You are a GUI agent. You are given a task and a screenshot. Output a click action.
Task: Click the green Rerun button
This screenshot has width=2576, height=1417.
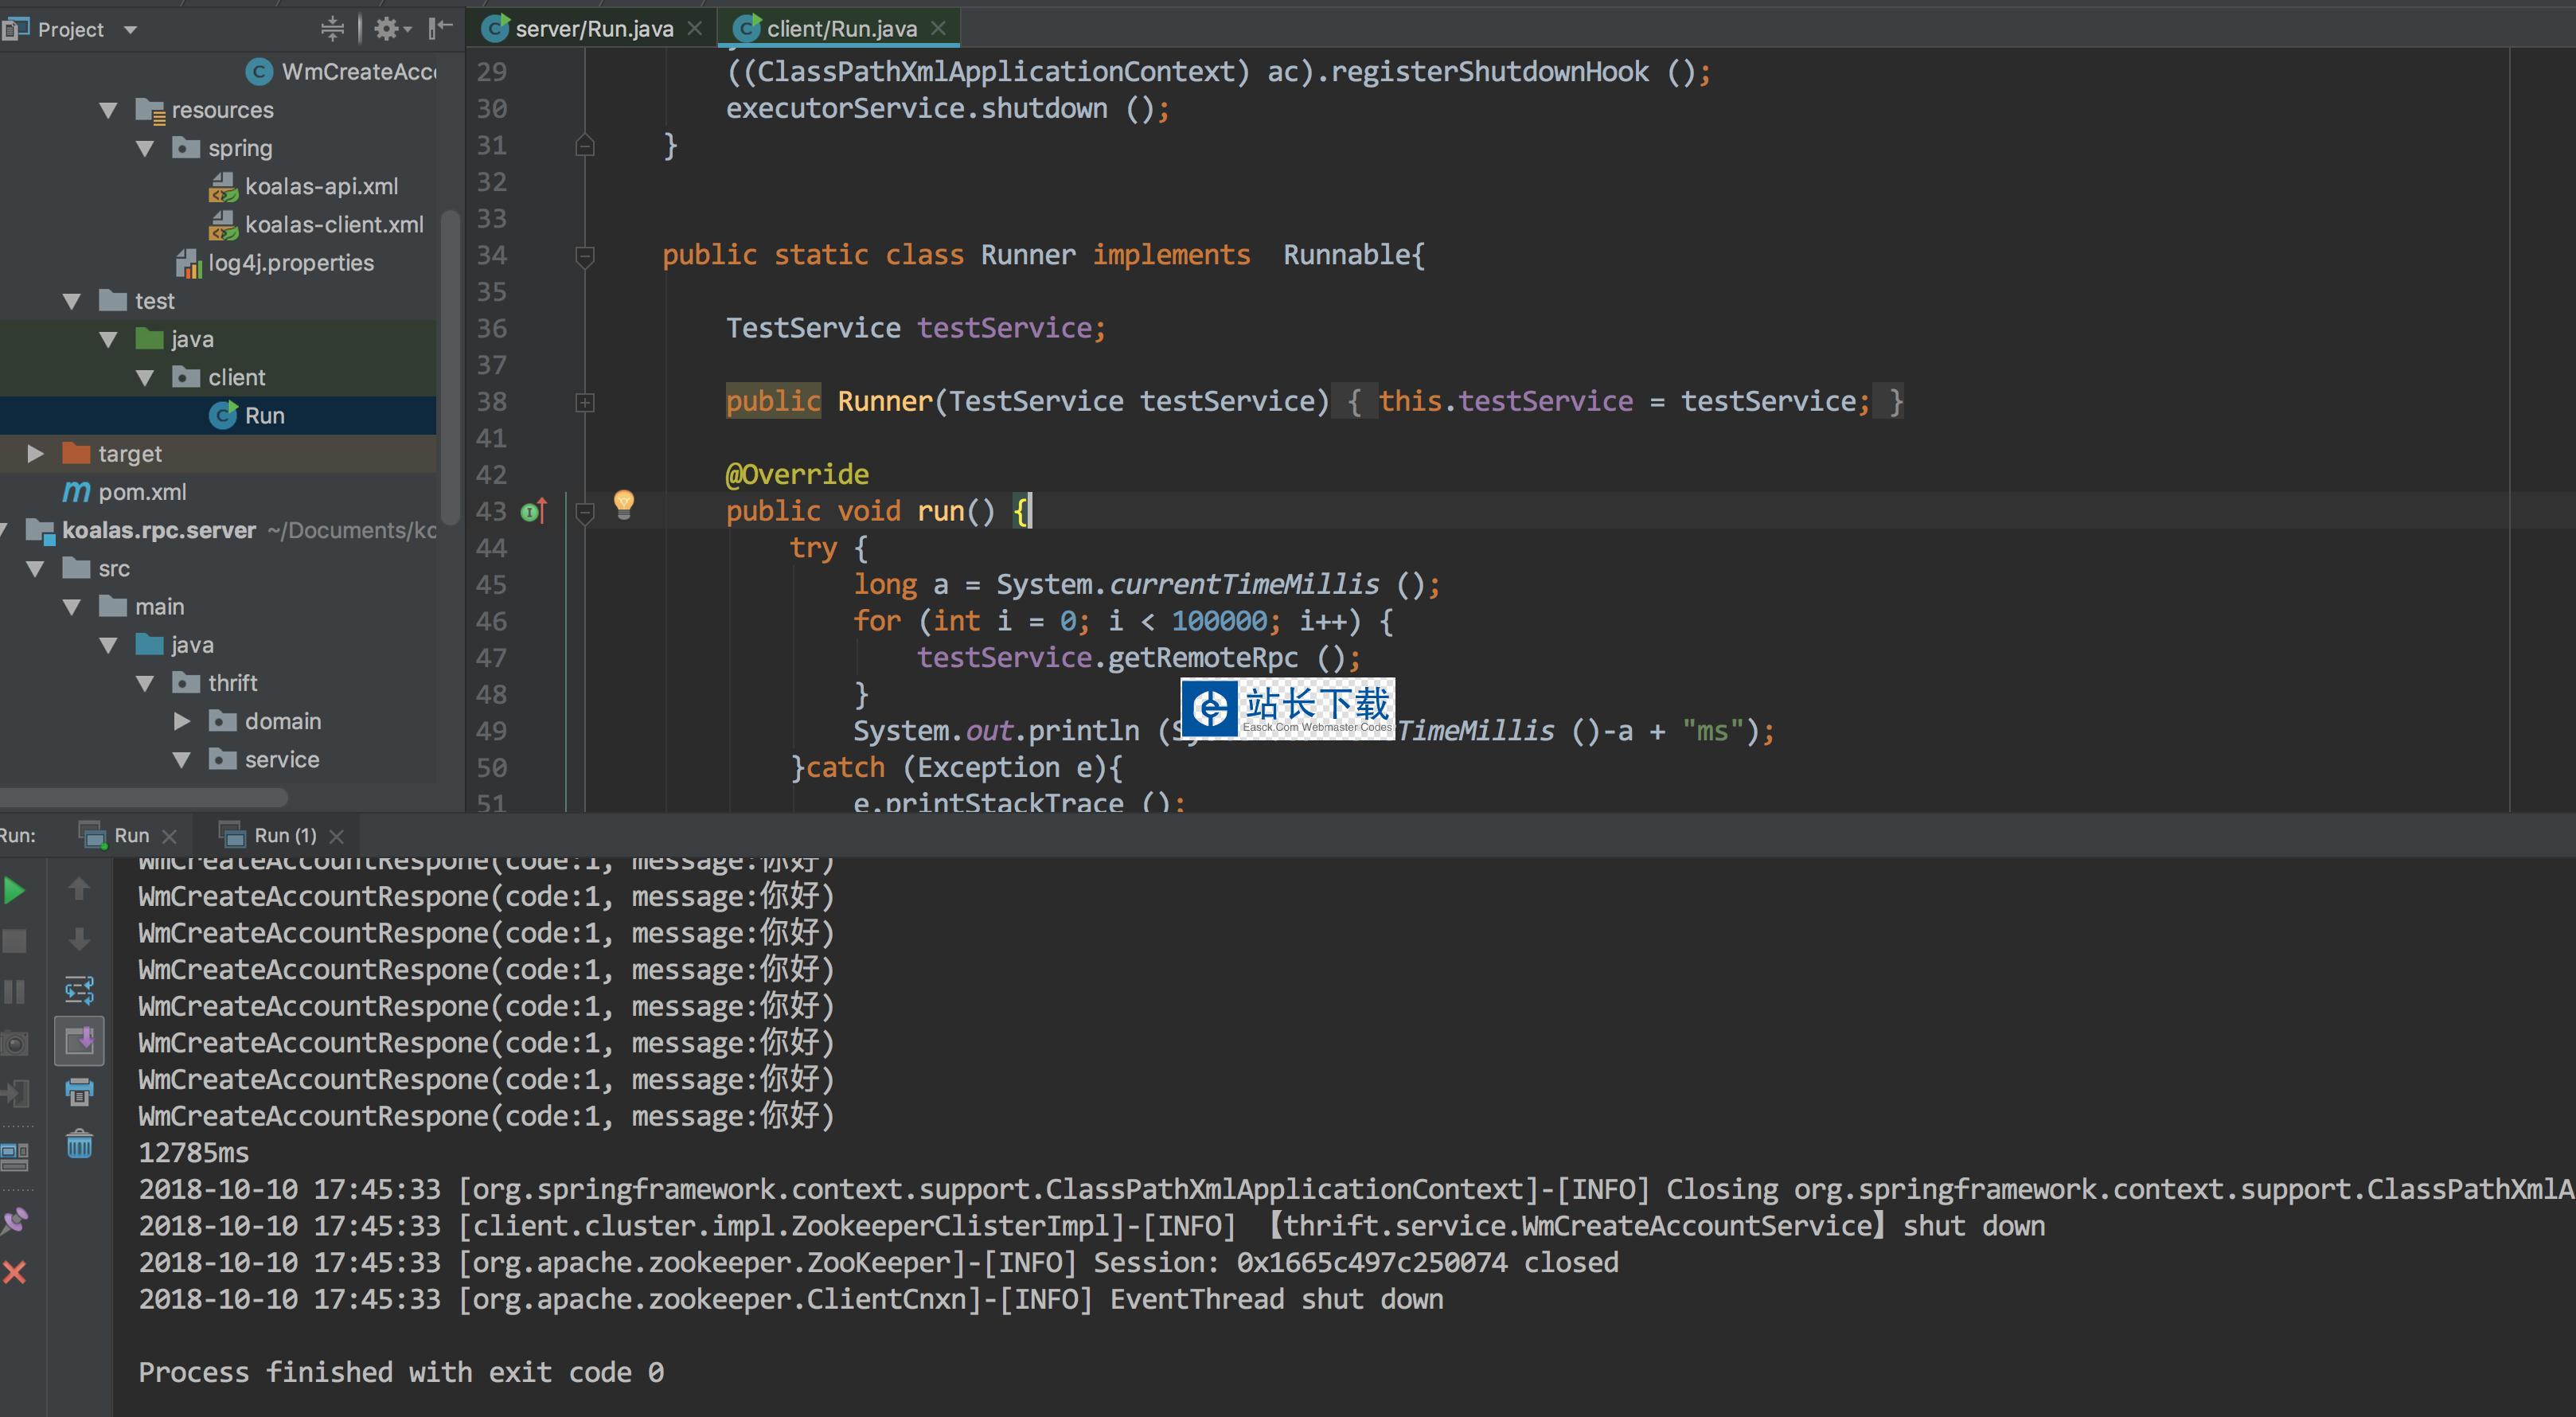(x=14, y=890)
